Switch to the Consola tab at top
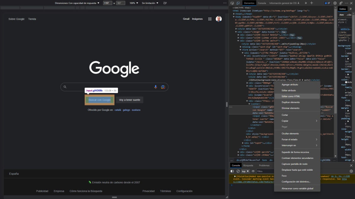 (x=262, y=3)
